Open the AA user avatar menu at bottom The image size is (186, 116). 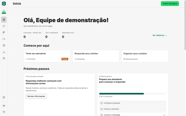[x=4, y=106]
